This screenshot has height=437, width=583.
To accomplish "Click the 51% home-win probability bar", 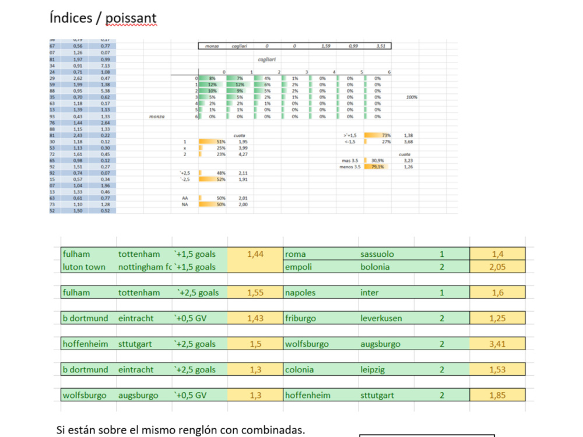I will tap(212, 142).
